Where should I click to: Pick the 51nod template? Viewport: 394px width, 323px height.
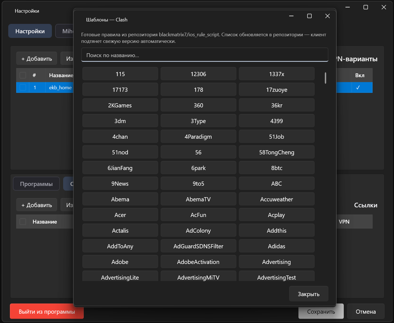click(120, 152)
